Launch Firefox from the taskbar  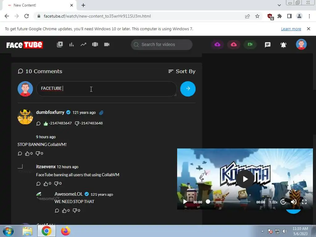click(66, 231)
